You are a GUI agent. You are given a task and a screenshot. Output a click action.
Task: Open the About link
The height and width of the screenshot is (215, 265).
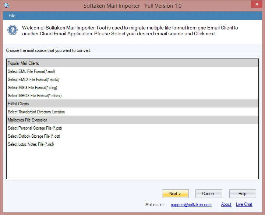[x=226, y=204]
